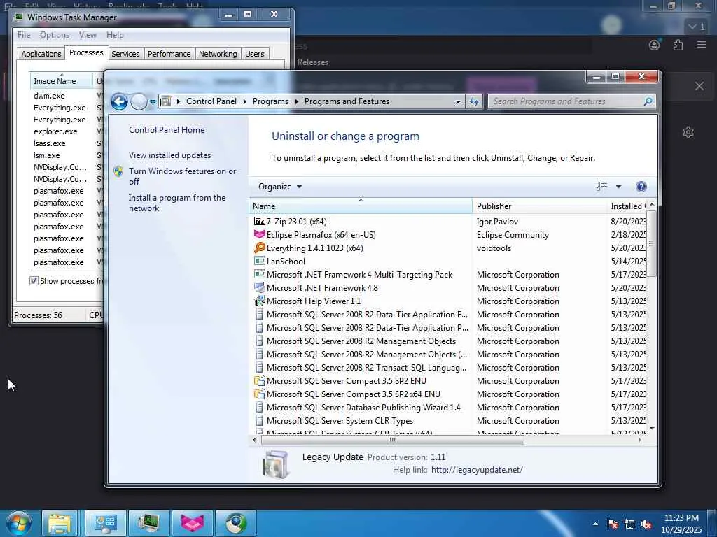Switch to Performance tab in Task Manager
The width and height of the screenshot is (717, 537).
coord(169,54)
